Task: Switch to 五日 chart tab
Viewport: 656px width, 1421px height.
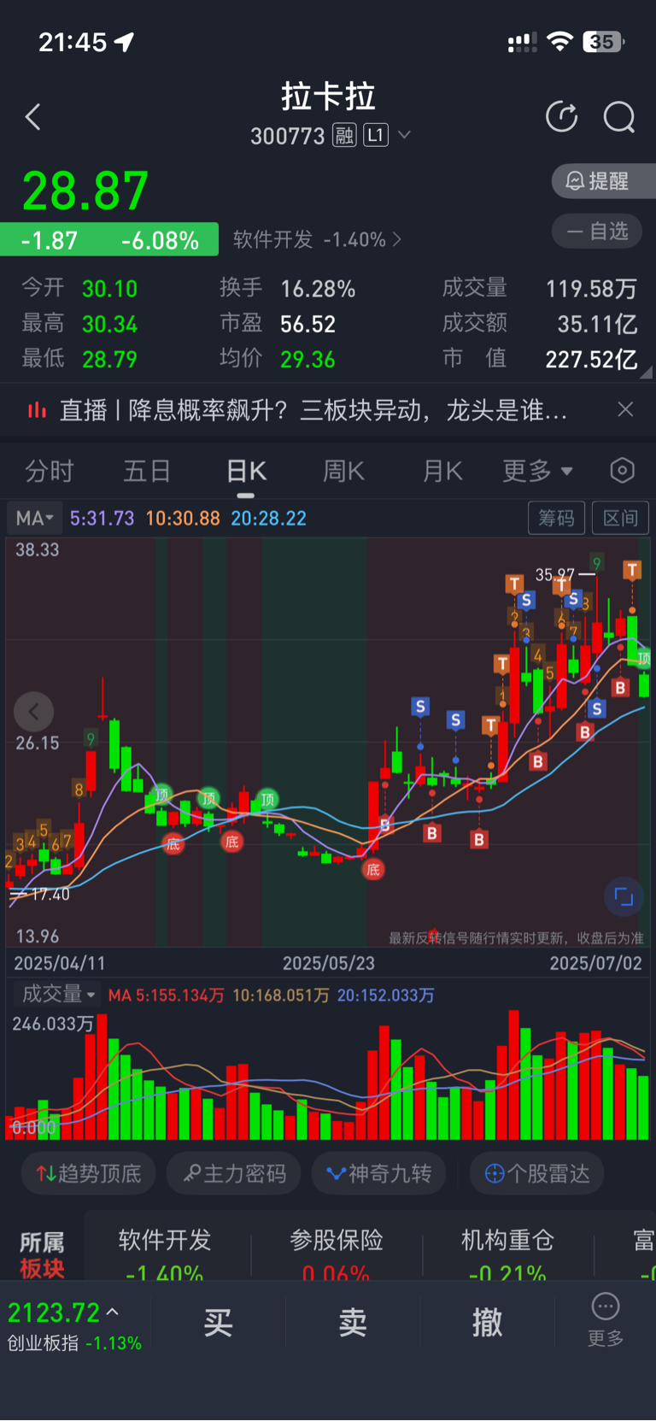Action: tap(147, 471)
